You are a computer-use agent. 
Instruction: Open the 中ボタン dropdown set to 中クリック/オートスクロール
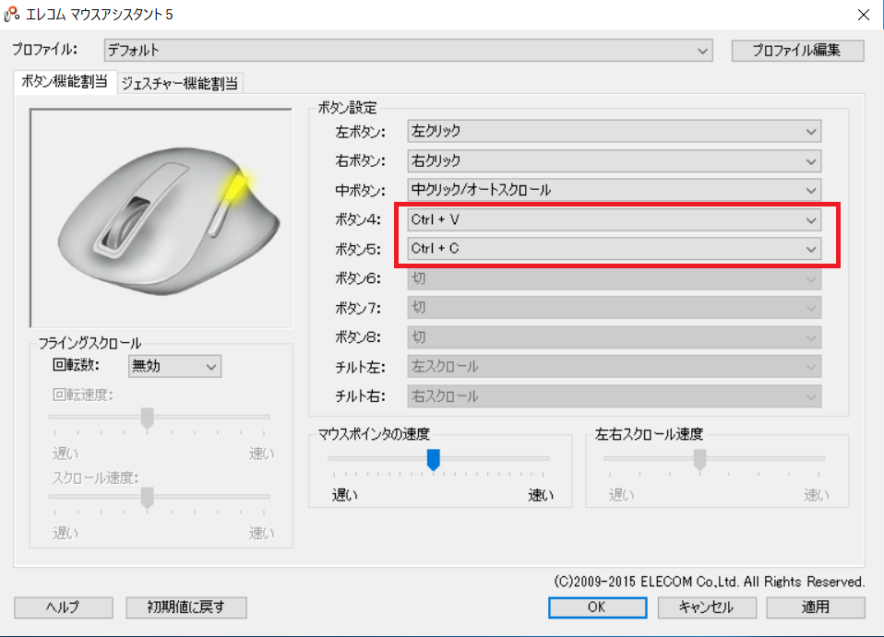[x=614, y=191]
